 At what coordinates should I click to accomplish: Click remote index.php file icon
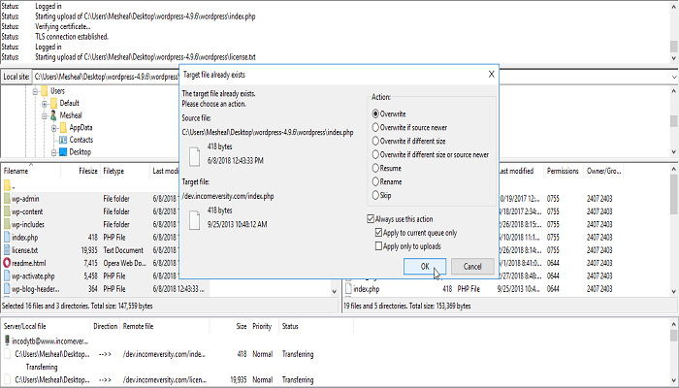(348, 289)
